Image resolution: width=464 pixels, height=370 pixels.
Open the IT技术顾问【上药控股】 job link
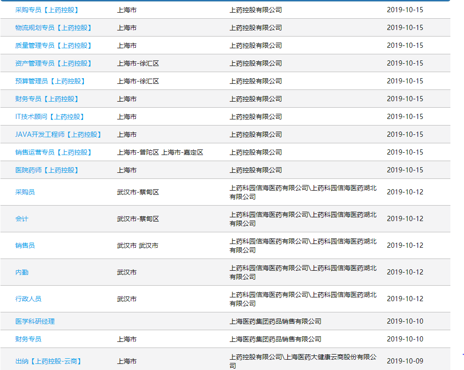(x=50, y=117)
